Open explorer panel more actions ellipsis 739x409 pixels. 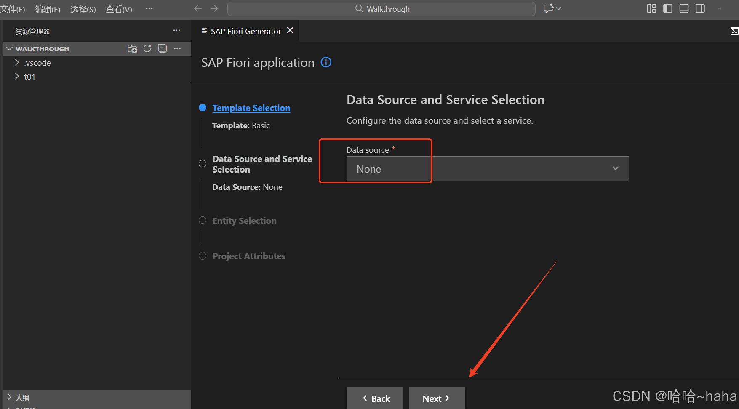[x=176, y=31]
